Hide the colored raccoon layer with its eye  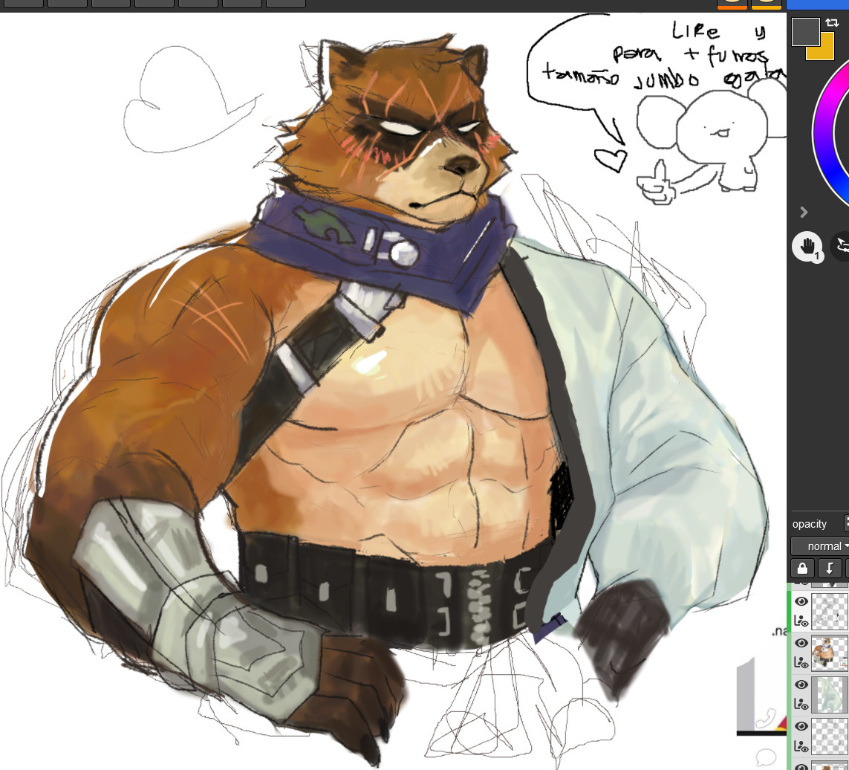801,643
